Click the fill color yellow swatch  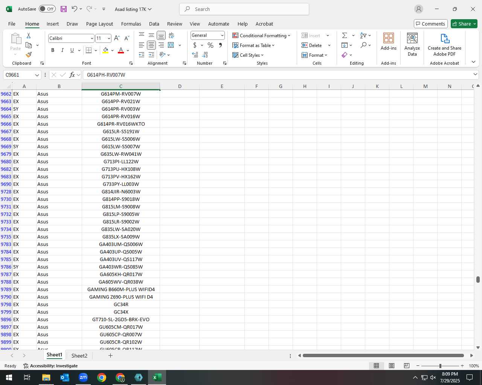pyautogui.click(x=105, y=50)
